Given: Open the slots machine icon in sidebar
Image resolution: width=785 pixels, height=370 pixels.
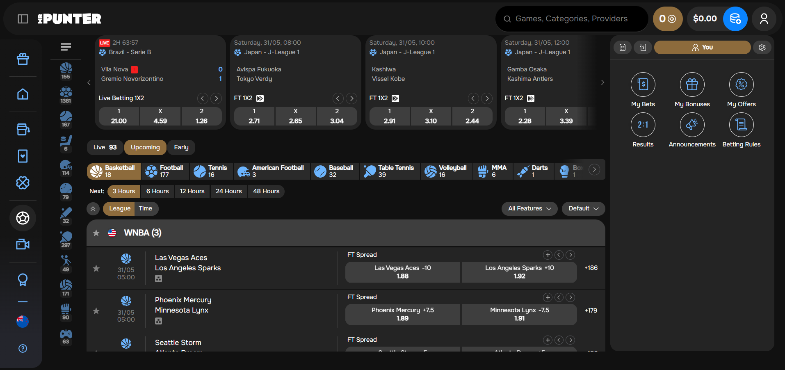Looking at the screenshot, I should click(23, 129).
